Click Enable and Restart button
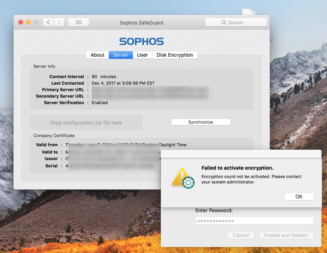This screenshot has height=253, width=327. 286,235
